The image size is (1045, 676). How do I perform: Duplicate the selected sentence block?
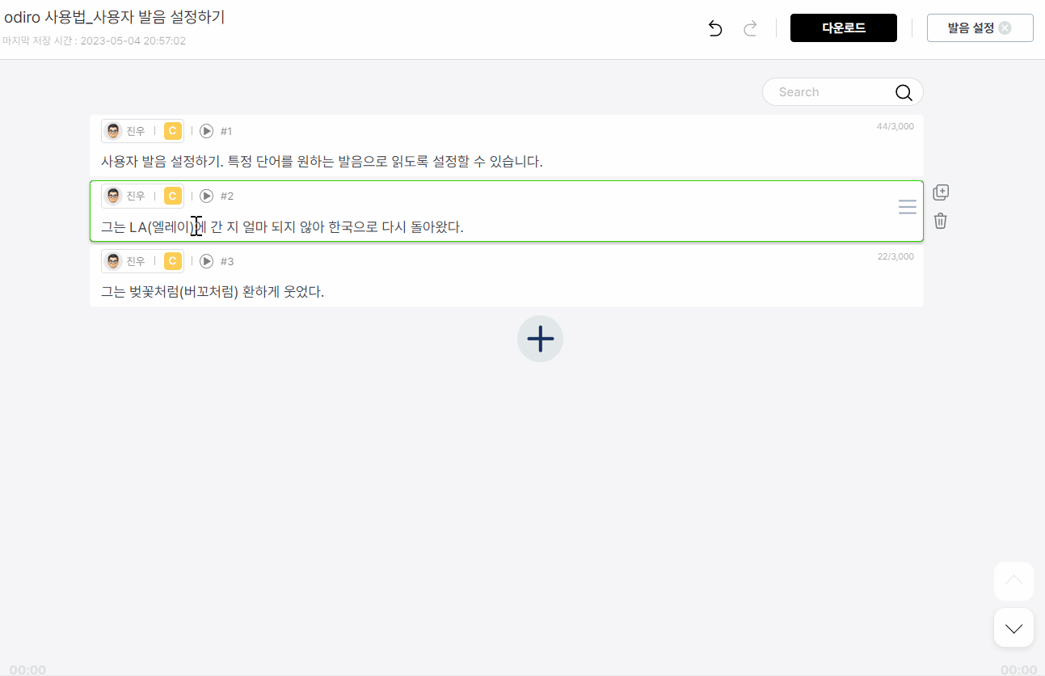(x=941, y=192)
